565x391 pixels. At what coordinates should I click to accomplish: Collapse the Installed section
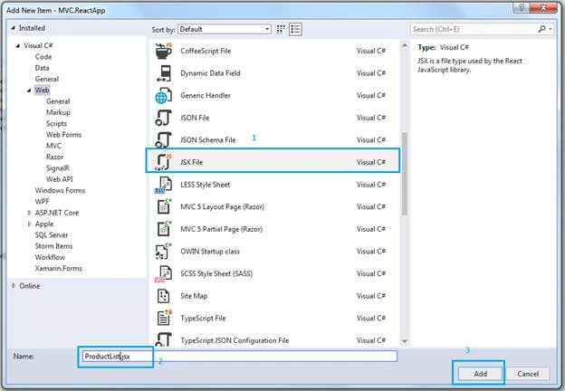(13, 28)
